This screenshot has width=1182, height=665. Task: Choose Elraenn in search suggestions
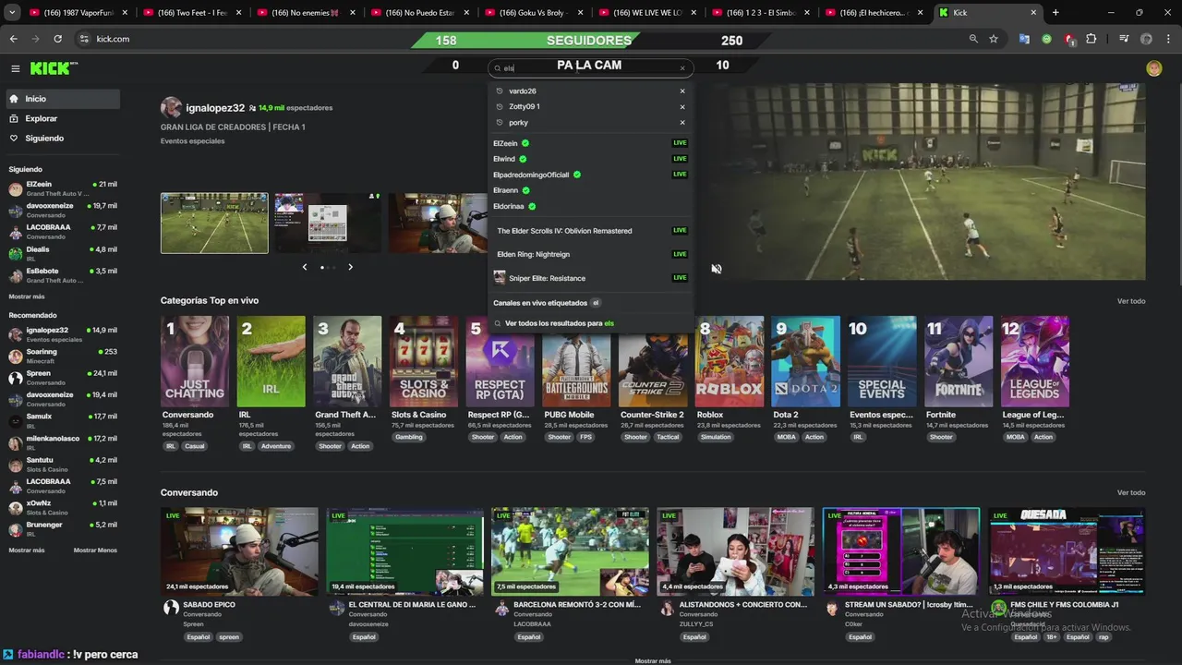(590, 190)
